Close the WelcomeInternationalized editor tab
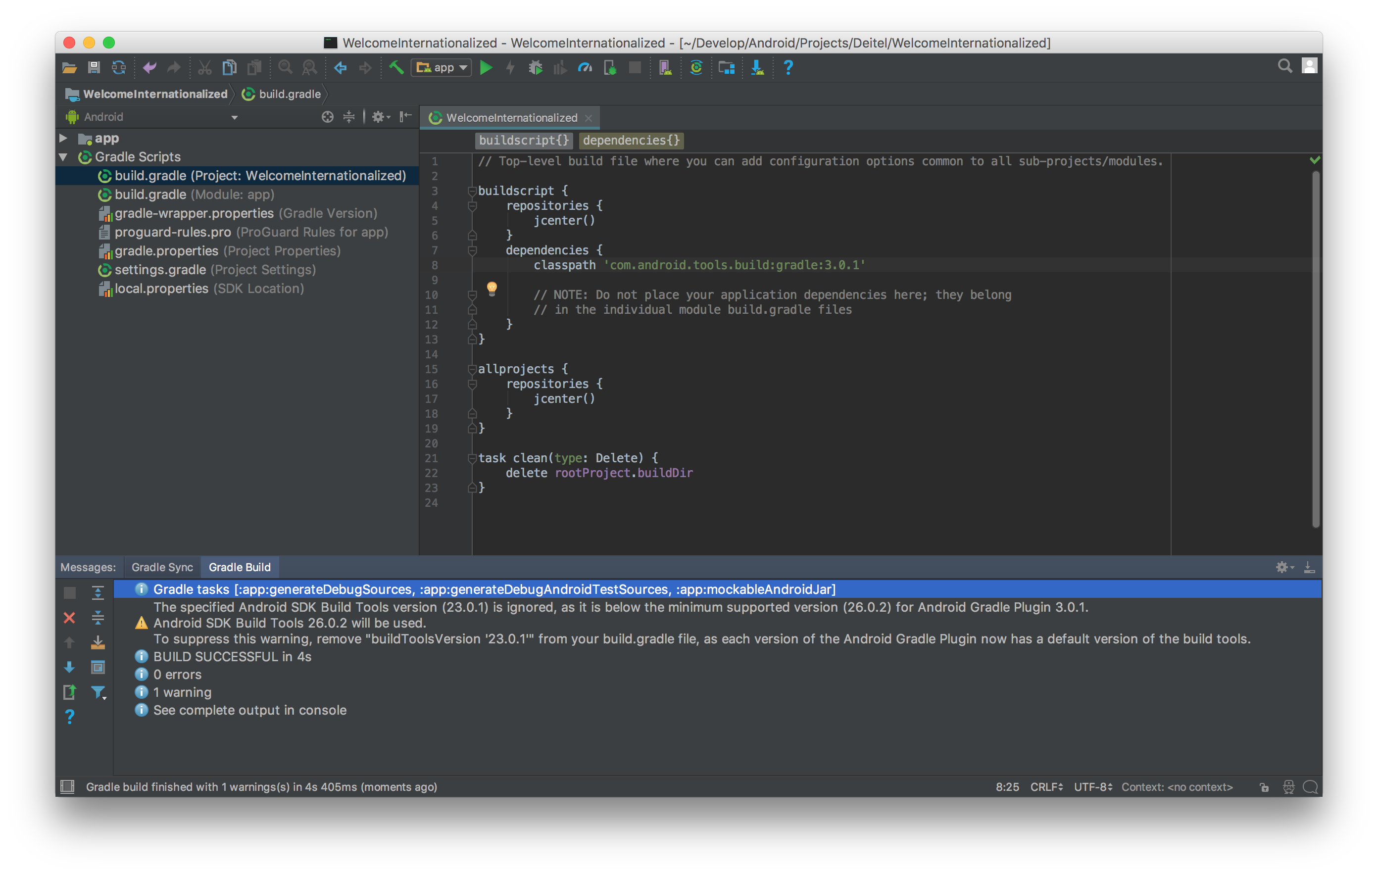Screen dimensions: 1378x876 (589, 118)
